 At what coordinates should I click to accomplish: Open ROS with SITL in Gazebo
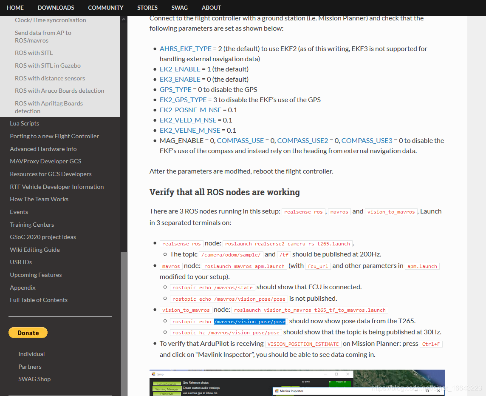[48, 66]
